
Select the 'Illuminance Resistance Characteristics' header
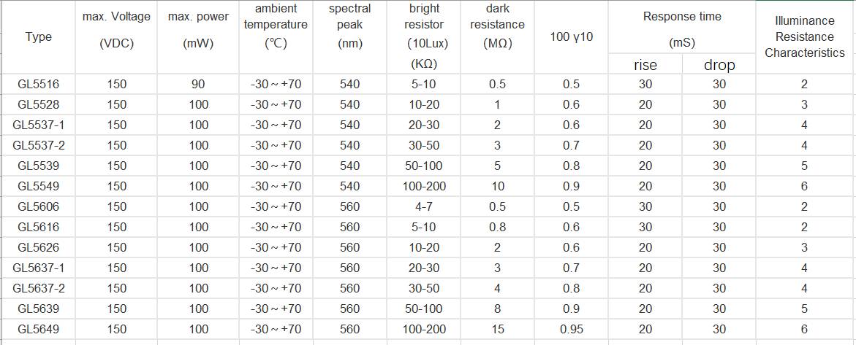tap(804, 36)
